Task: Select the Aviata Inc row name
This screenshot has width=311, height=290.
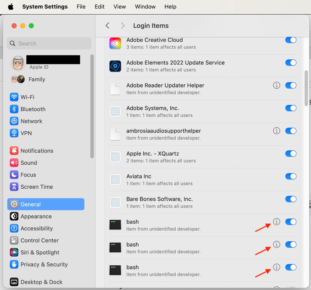Action: pos(139,176)
